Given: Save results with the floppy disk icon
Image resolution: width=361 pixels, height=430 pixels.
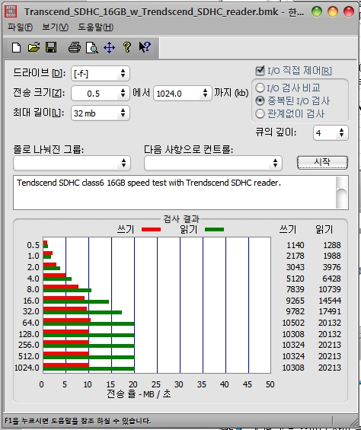Looking at the screenshot, I should (x=51, y=47).
